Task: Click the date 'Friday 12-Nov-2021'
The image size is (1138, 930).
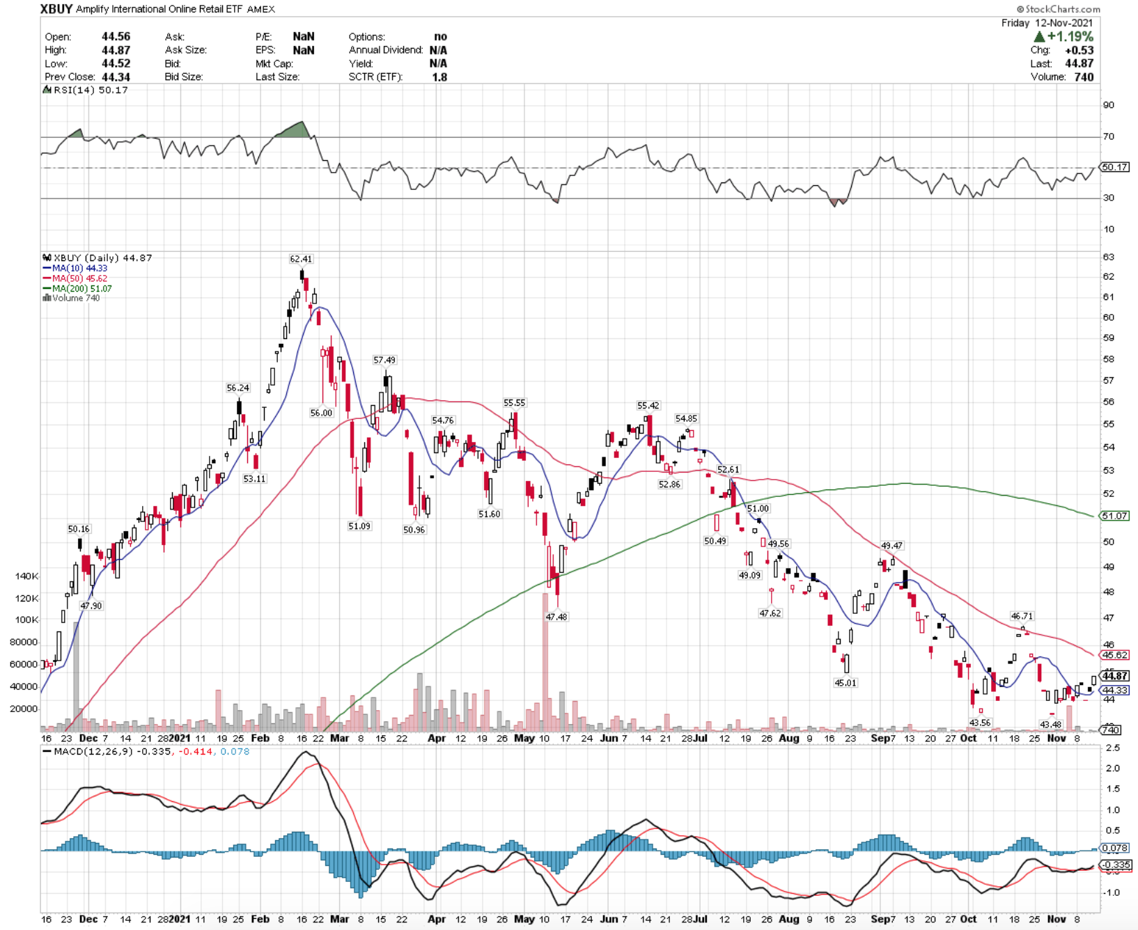Action: [x=1047, y=23]
